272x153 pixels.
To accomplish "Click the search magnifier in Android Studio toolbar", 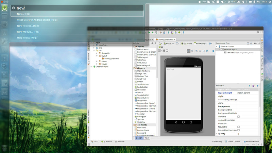I will pyautogui.click(x=258, y=32).
